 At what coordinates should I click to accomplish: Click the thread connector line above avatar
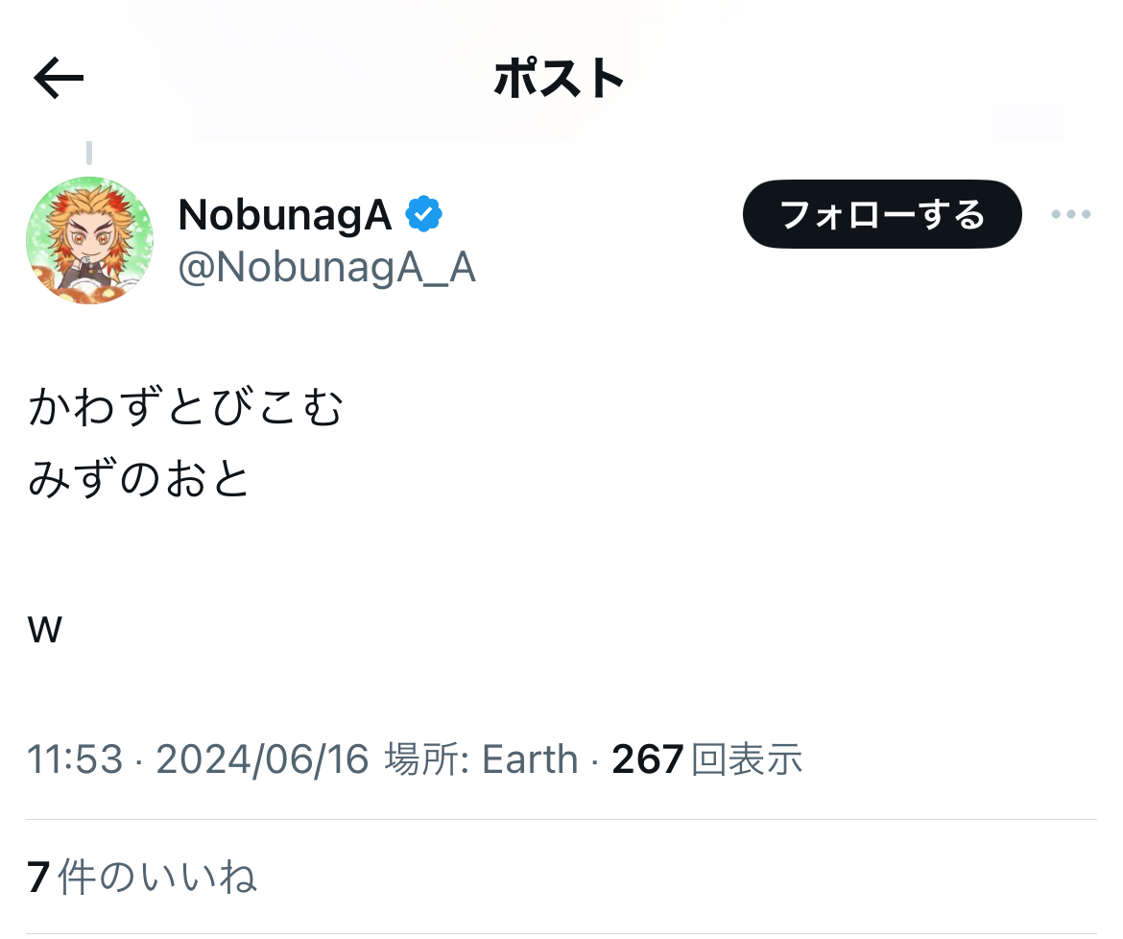click(88, 154)
